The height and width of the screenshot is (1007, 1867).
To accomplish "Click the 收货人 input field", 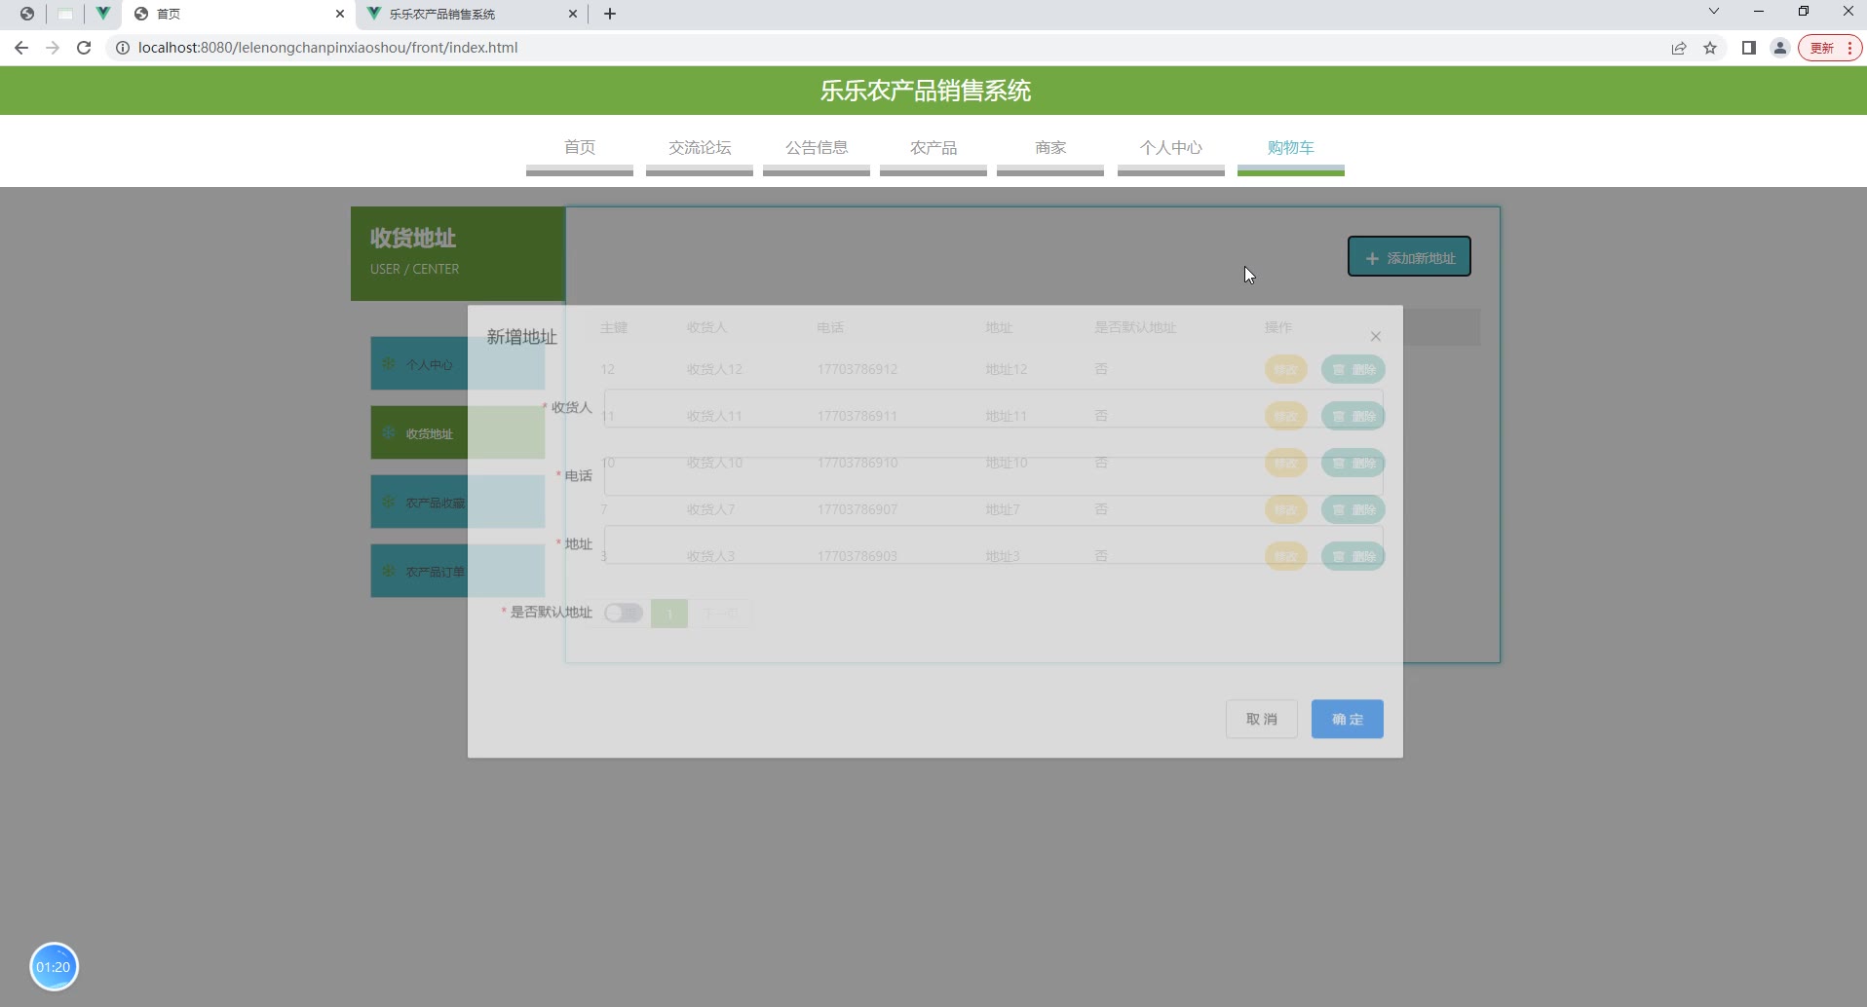I will coord(993,408).
